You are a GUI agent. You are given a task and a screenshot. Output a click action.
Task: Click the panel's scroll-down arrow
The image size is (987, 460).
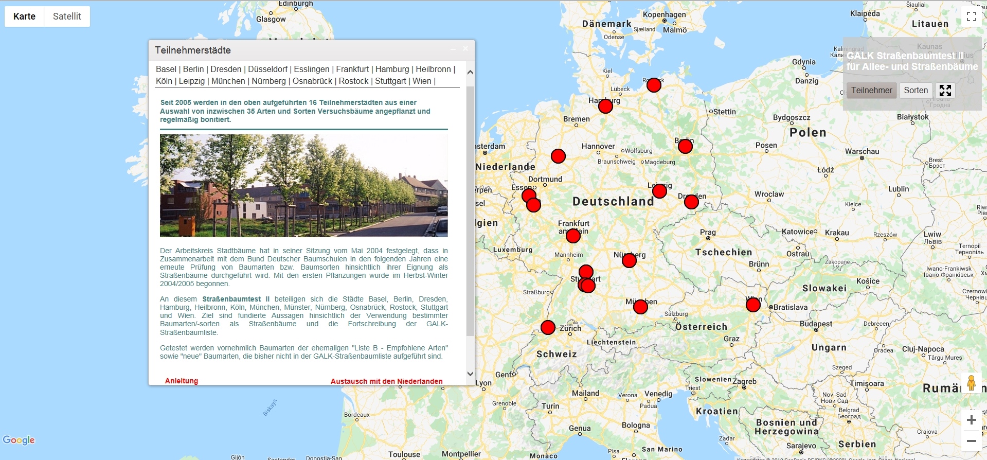pos(470,374)
